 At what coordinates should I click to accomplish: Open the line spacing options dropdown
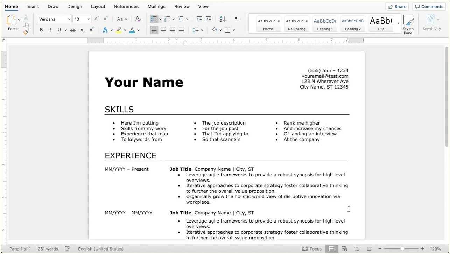coord(198,30)
